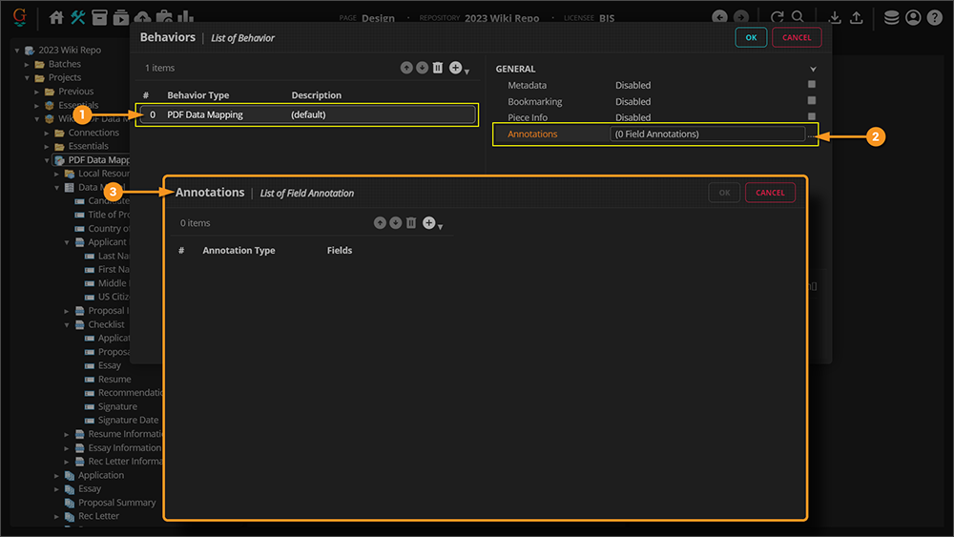Click the user account icon
Viewport: 954px width, 537px height.
tap(914, 17)
